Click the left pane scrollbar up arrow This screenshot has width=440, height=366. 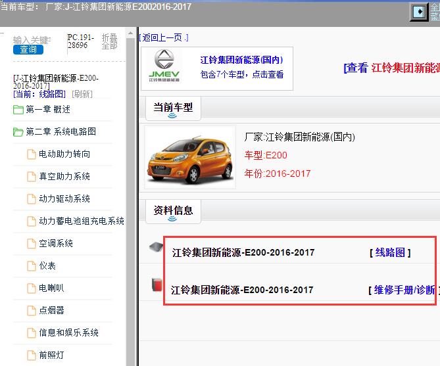point(130,34)
